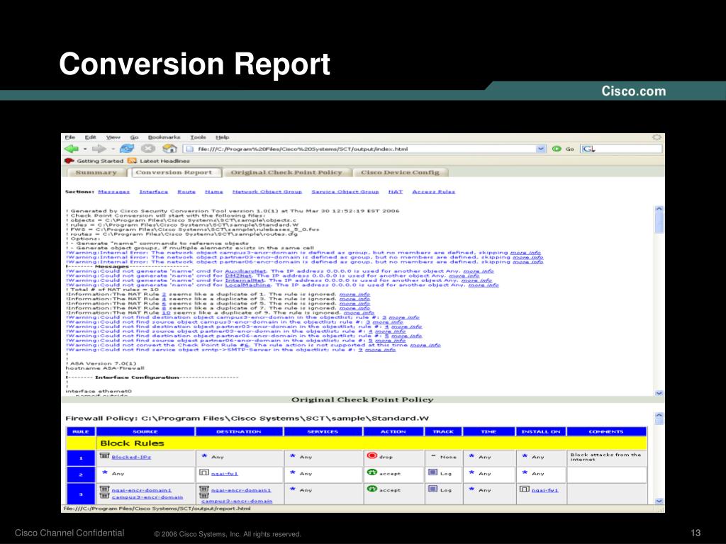
Task: Click the LocalMachine link in the warnings
Action: [247, 285]
